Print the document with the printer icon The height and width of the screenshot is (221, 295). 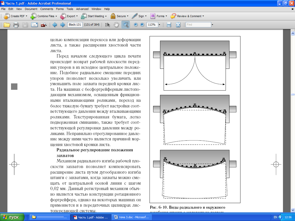pos(16,25)
